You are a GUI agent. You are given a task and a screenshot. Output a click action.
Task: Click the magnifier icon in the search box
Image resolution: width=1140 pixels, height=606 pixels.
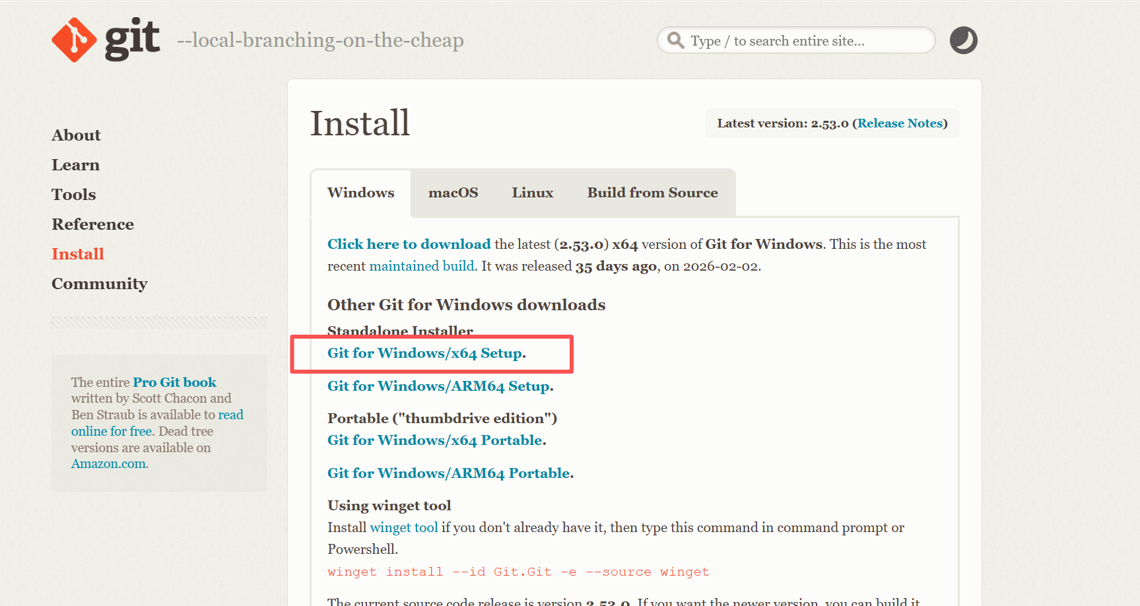[675, 40]
